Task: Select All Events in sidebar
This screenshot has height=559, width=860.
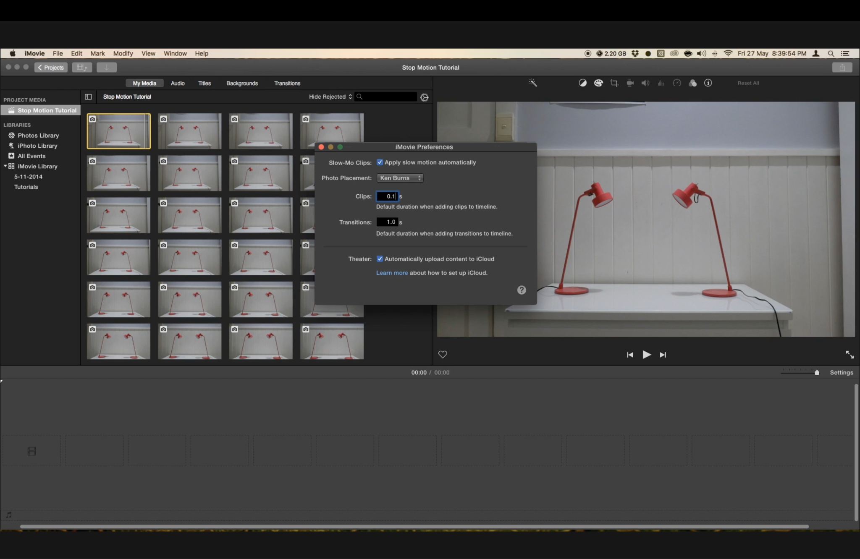Action: point(31,156)
